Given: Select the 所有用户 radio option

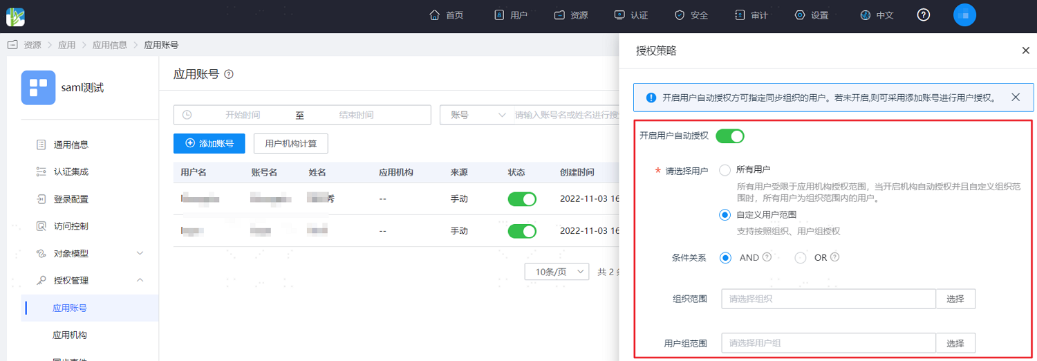Looking at the screenshot, I should [x=725, y=169].
